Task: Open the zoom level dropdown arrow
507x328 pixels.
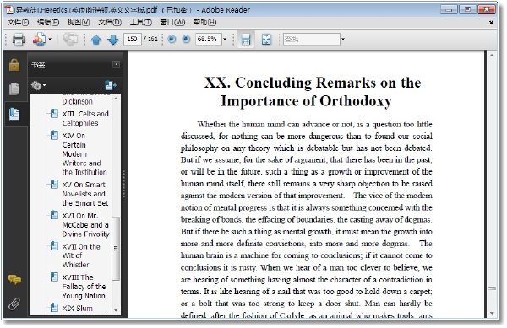Action: 225,40
